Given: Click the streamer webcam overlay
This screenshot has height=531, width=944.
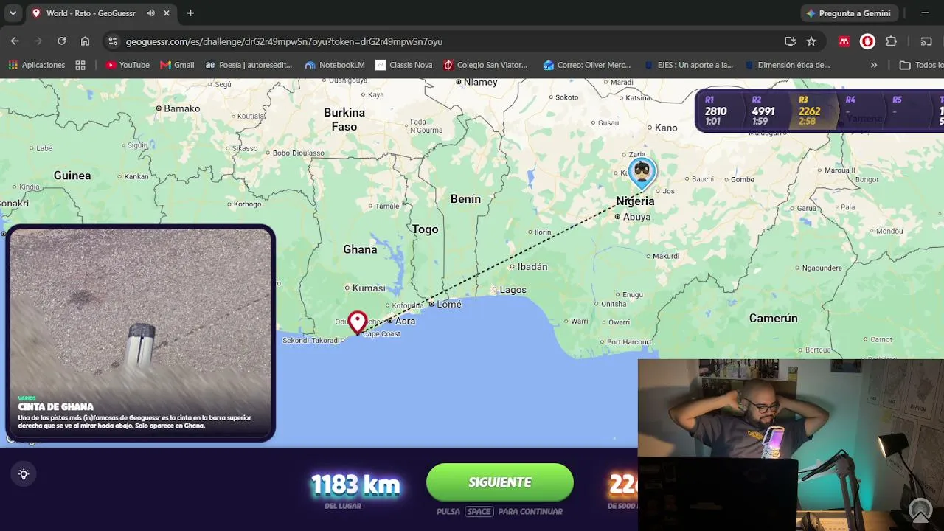Looking at the screenshot, I should click(791, 445).
